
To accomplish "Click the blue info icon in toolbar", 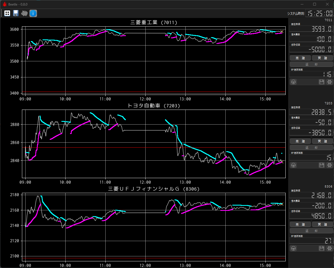I will (x=33, y=13).
